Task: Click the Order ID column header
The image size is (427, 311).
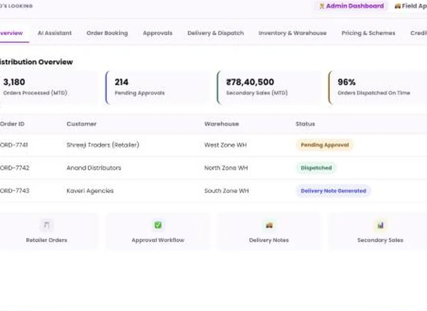Action: pyautogui.click(x=12, y=124)
